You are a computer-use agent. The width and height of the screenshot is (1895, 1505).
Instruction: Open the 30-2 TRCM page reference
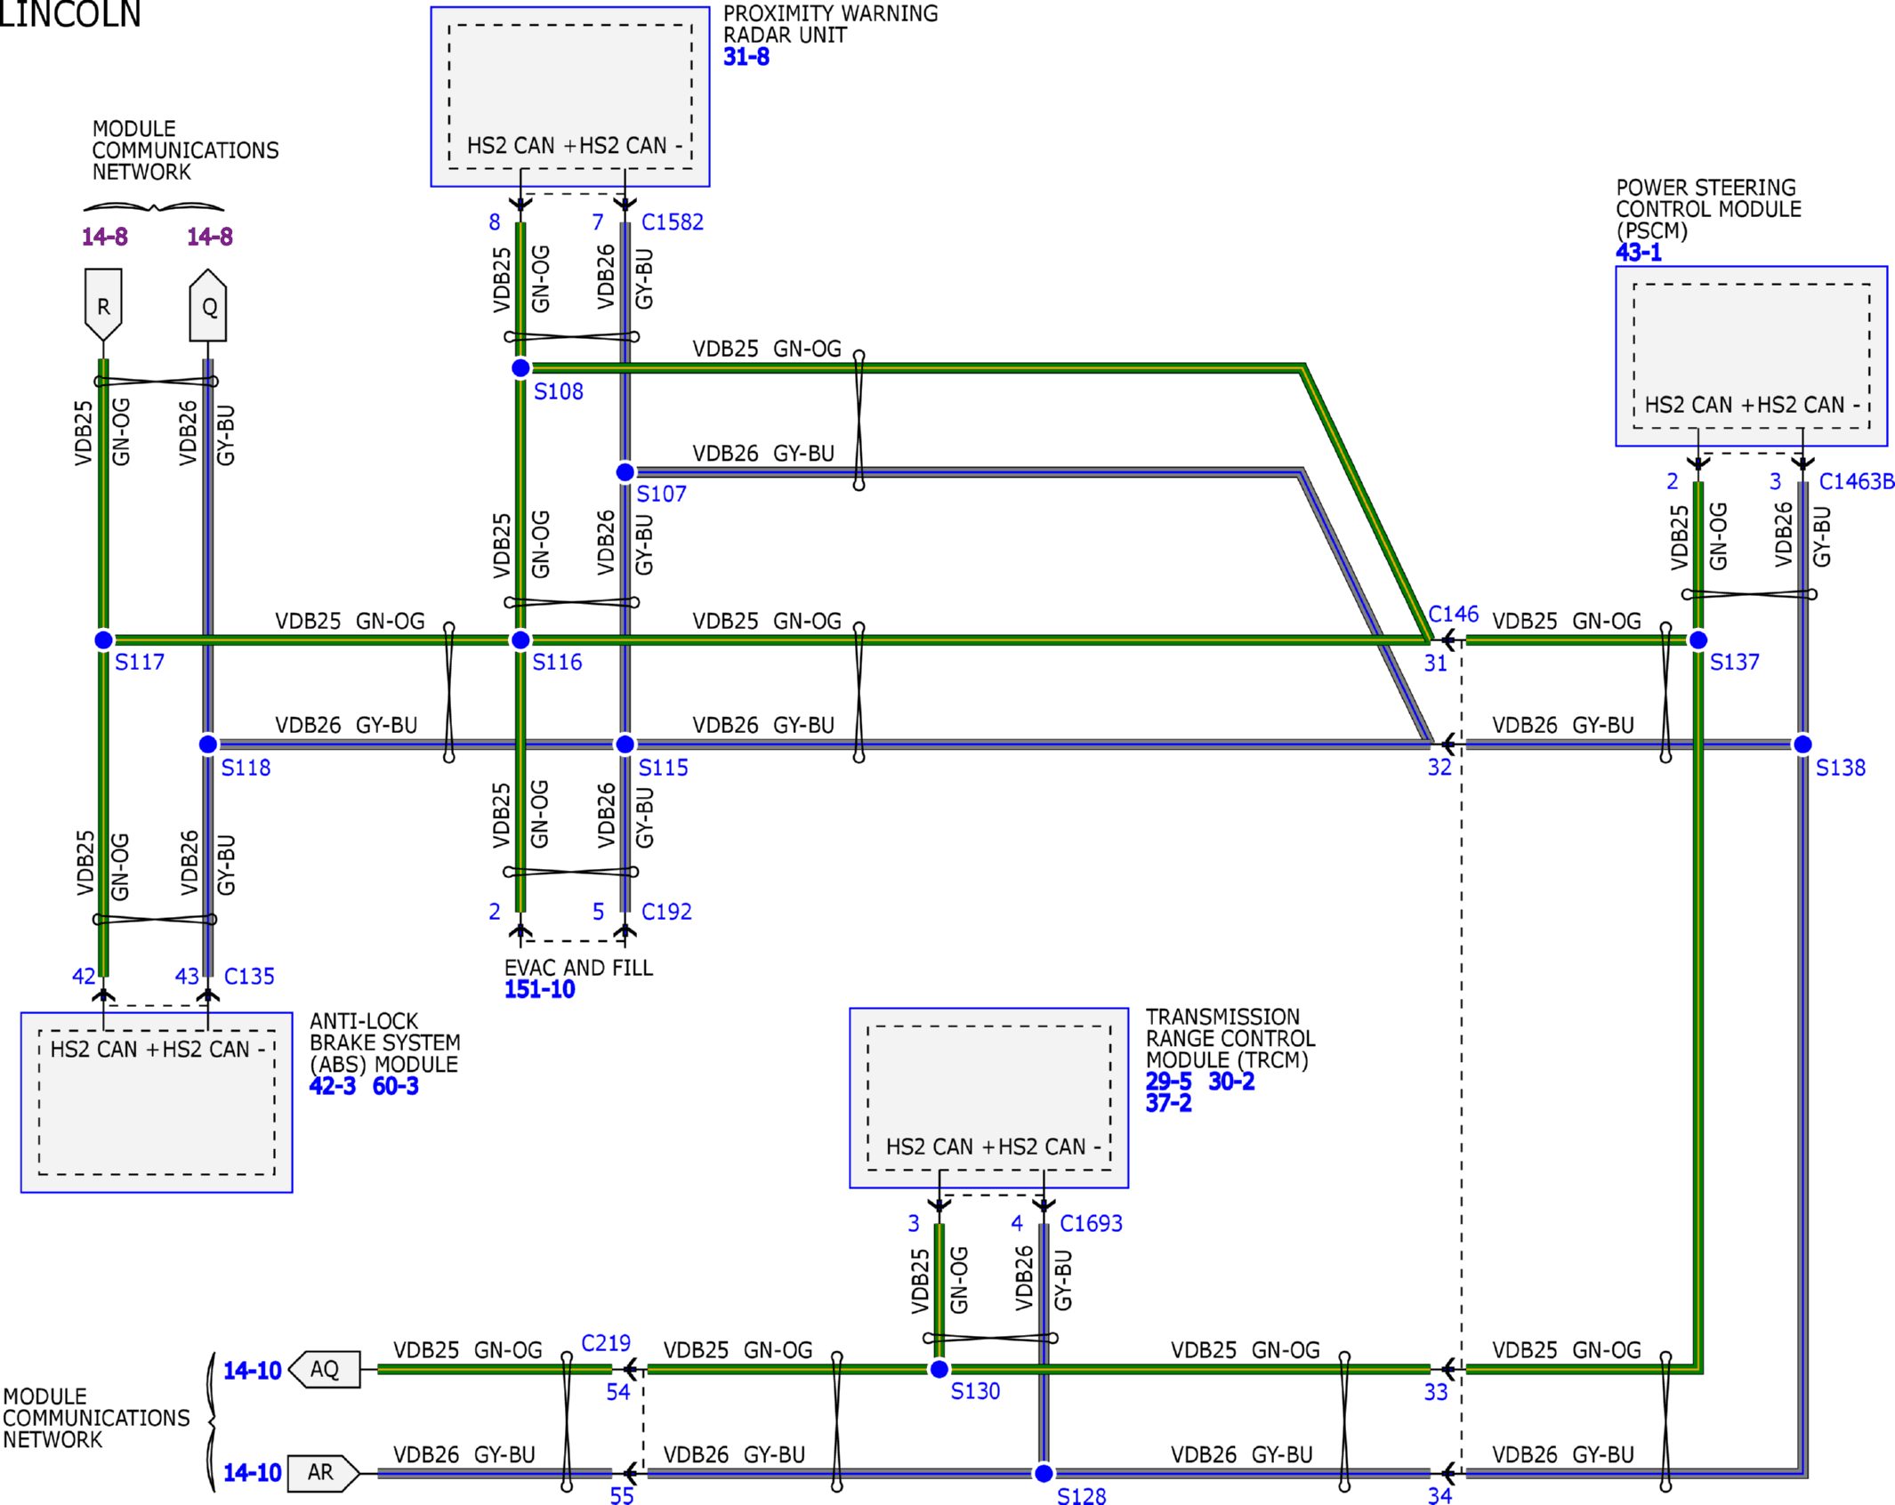point(1231,1082)
